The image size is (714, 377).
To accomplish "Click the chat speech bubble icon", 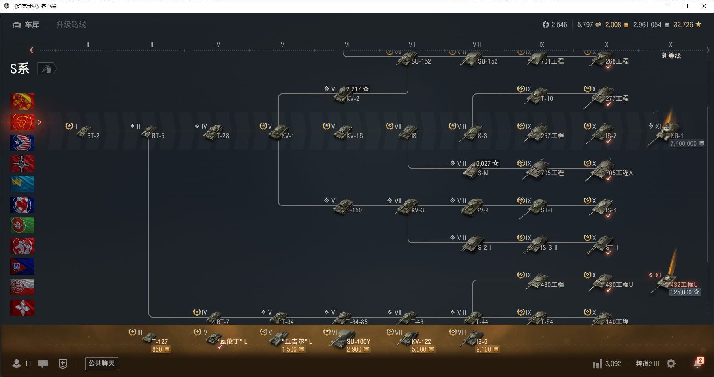I will click(x=43, y=364).
